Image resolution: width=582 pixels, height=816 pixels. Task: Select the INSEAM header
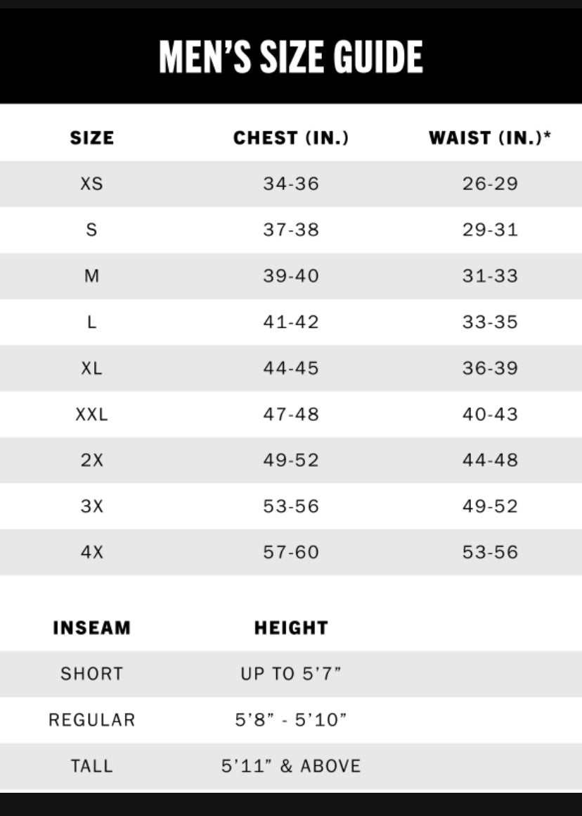(x=92, y=627)
